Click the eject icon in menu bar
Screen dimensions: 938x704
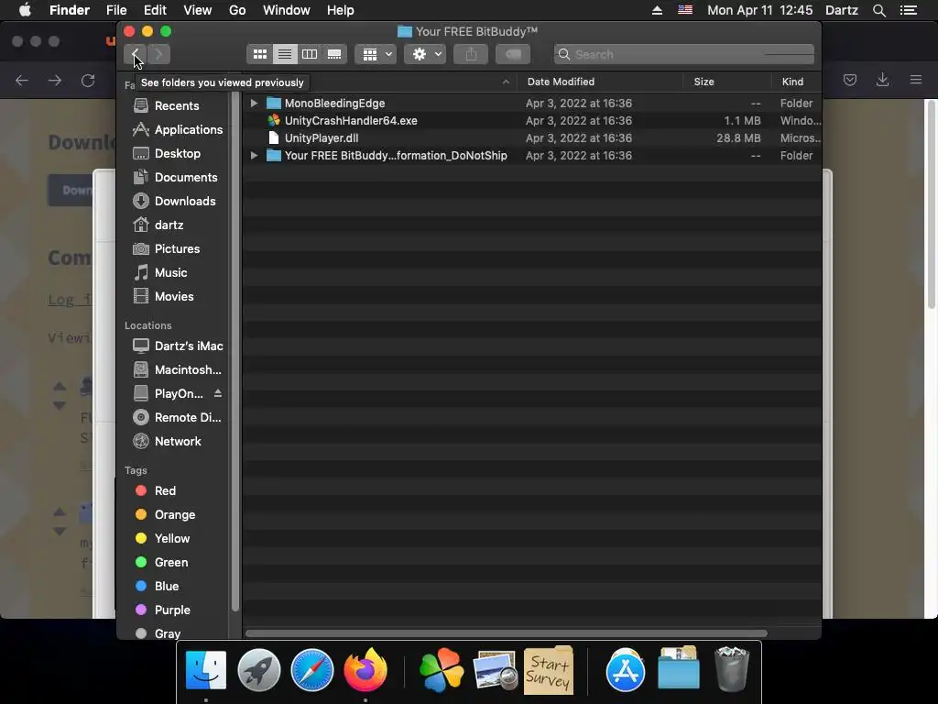[657, 10]
